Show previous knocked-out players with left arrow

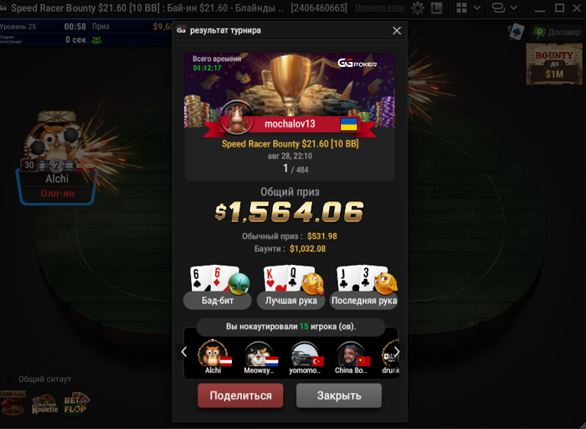pyautogui.click(x=184, y=352)
